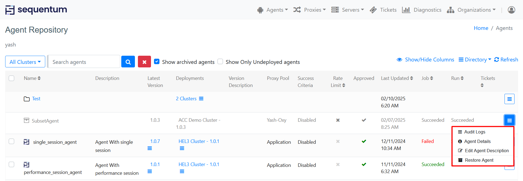Uncheck Show archived agents
Screen dimensions: 523x181
click(x=157, y=61)
